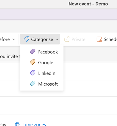Select the Linkedin category
The height and width of the screenshot is (126, 117).
click(42, 73)
